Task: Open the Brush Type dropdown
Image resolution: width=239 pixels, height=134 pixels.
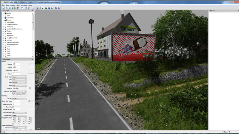Action: click(19, 77)
